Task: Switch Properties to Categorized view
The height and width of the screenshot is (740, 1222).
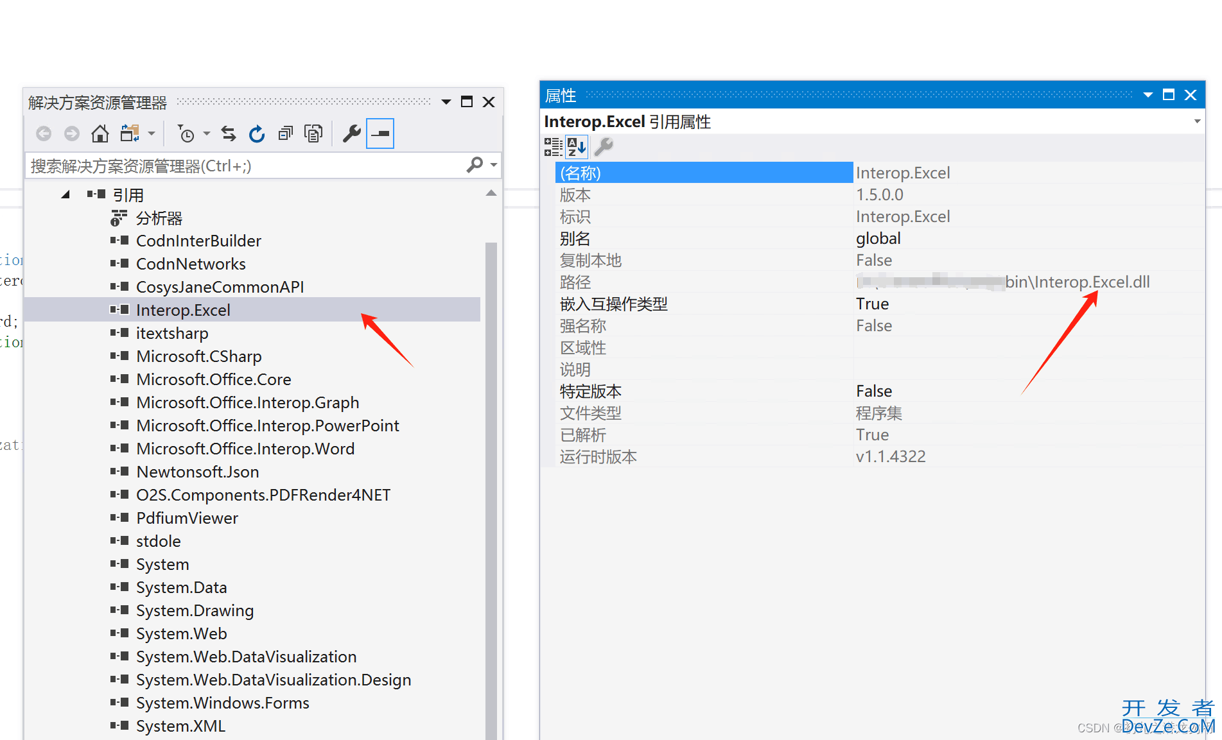Action: pyautogui.click(x=553, y=147)
